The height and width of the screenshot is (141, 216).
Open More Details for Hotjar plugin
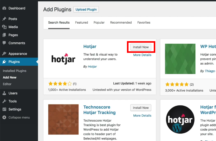142,55
